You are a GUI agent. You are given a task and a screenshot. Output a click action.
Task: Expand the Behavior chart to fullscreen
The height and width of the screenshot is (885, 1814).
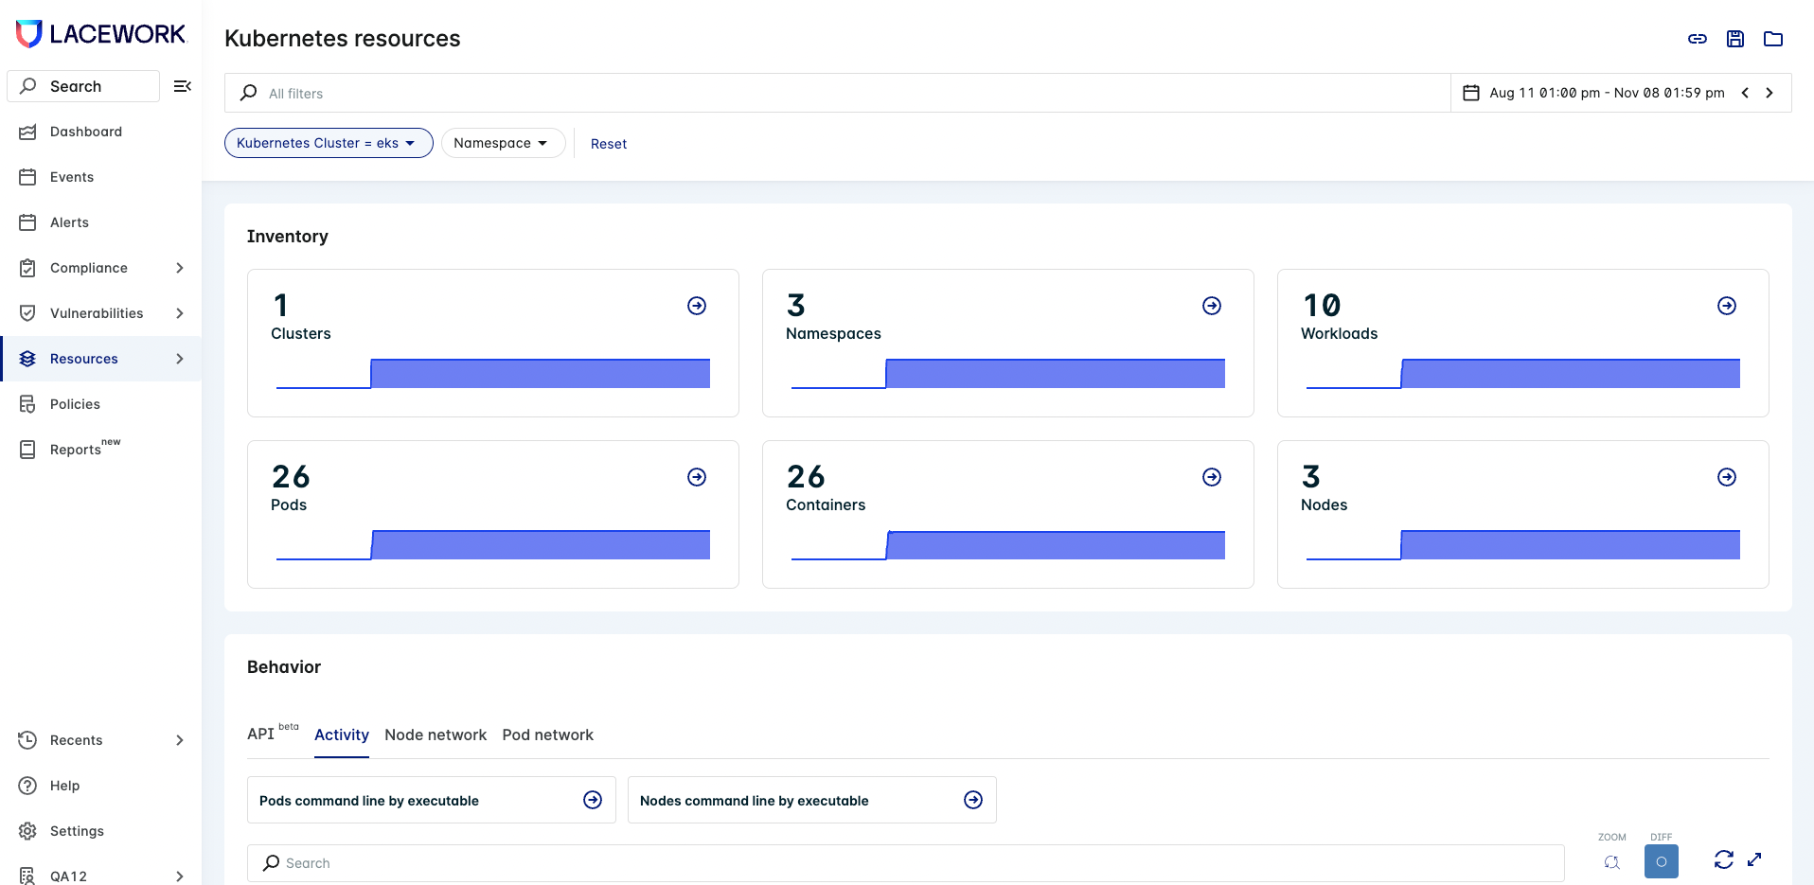click(1756, 861)
